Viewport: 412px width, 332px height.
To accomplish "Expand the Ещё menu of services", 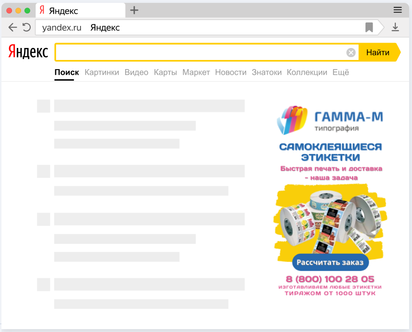I will (341, 72).
